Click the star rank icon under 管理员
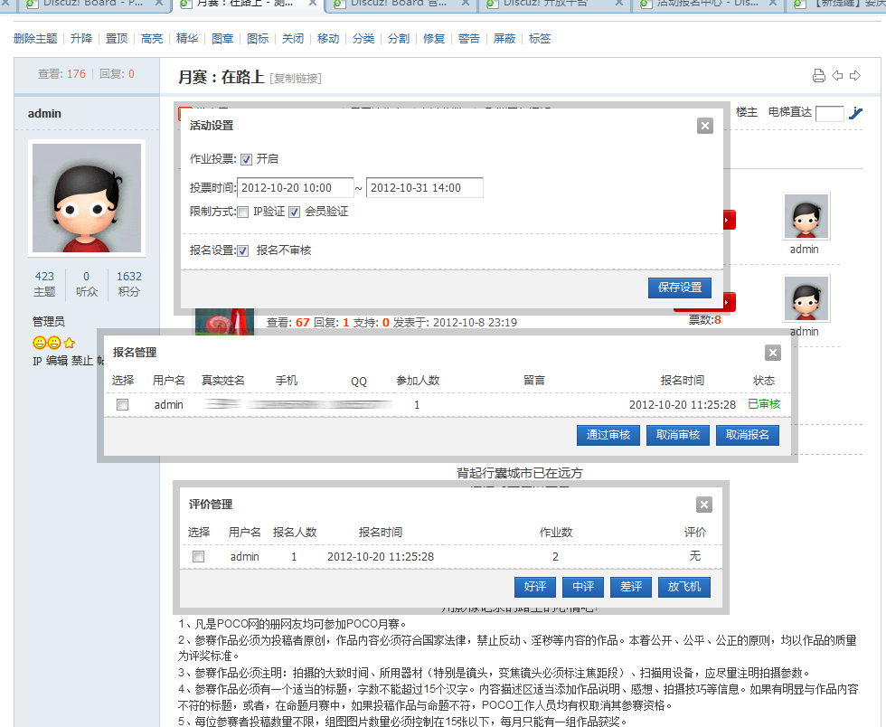The image size is (886, 727). click(69, 343)
